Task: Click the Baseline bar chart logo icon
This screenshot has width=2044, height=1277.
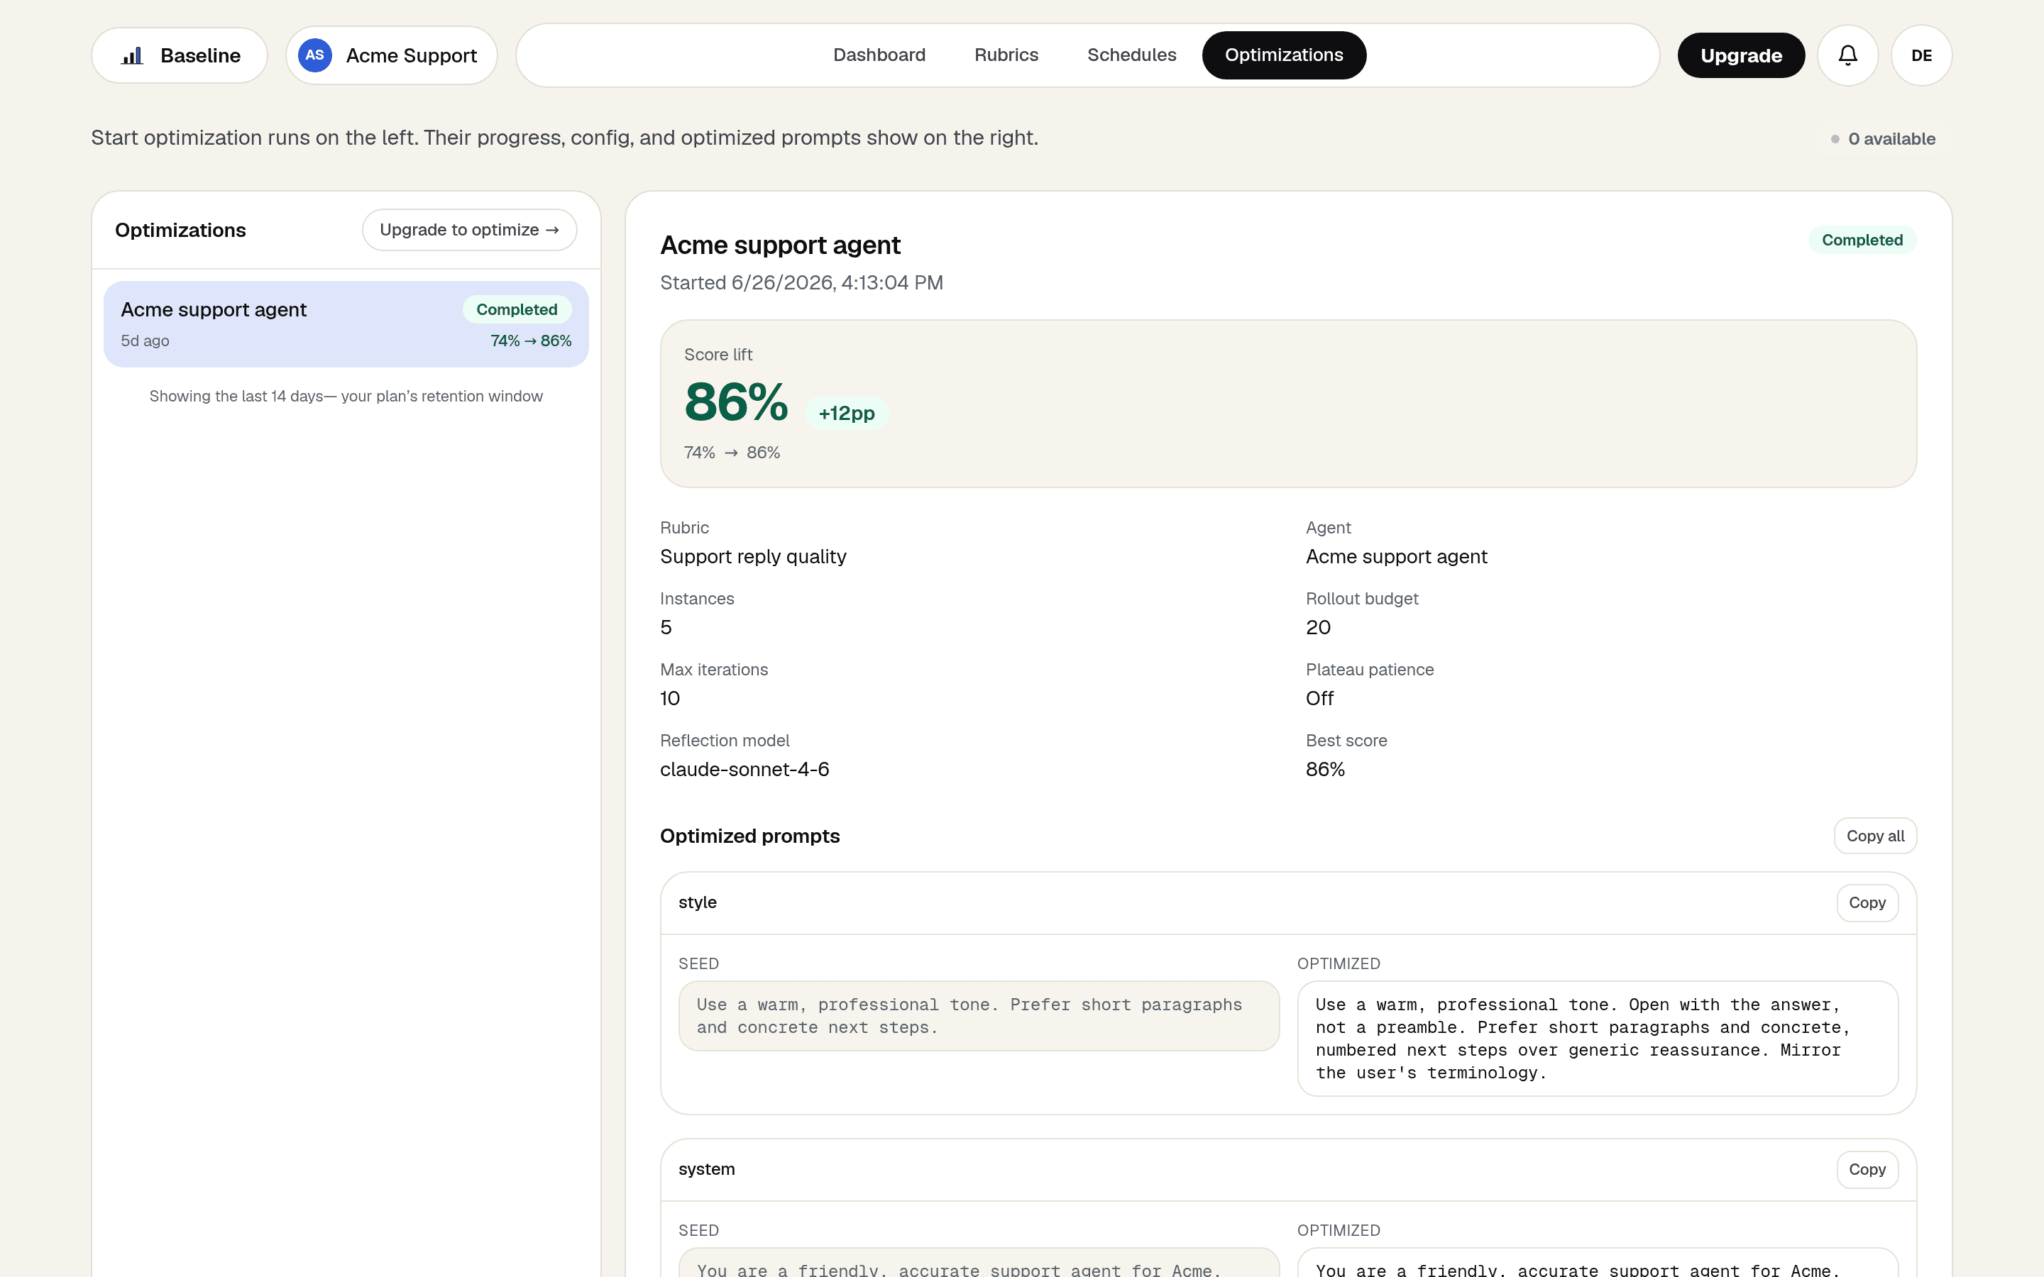Action: tap(132, 56)
